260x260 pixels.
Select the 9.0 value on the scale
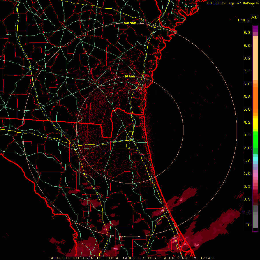[247, 45]
